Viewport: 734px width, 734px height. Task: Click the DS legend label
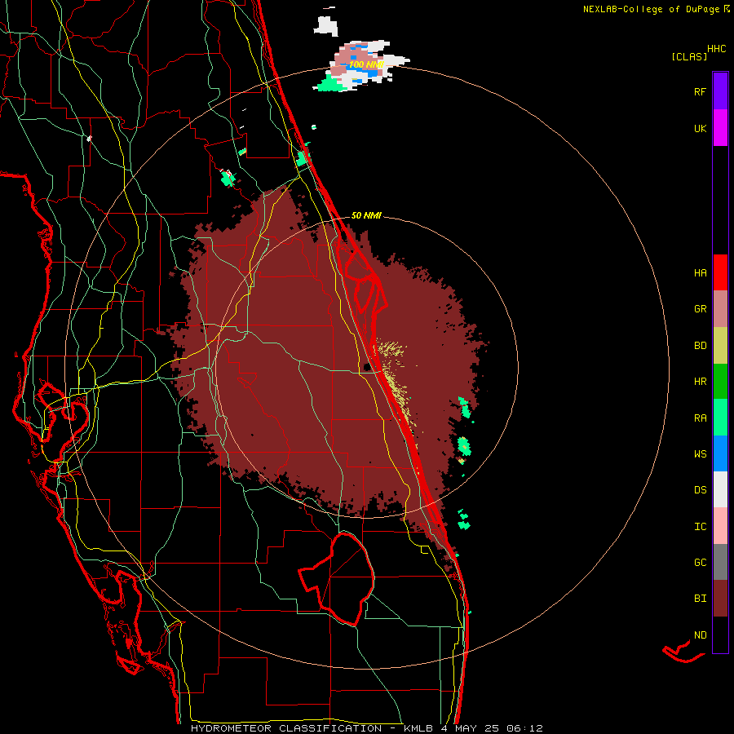[700, 489]
